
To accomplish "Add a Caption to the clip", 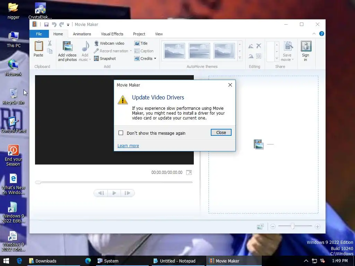I will (144, 51).
